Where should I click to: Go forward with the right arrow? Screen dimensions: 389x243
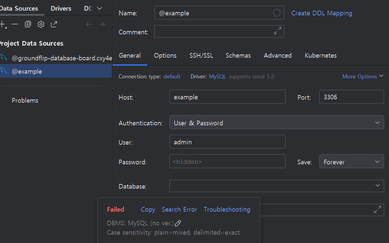click(x=102, y=24)
